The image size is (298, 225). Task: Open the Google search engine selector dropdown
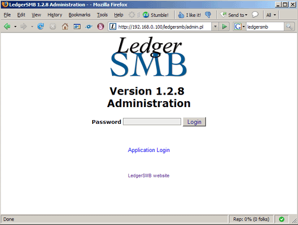[x=239, y=27]
